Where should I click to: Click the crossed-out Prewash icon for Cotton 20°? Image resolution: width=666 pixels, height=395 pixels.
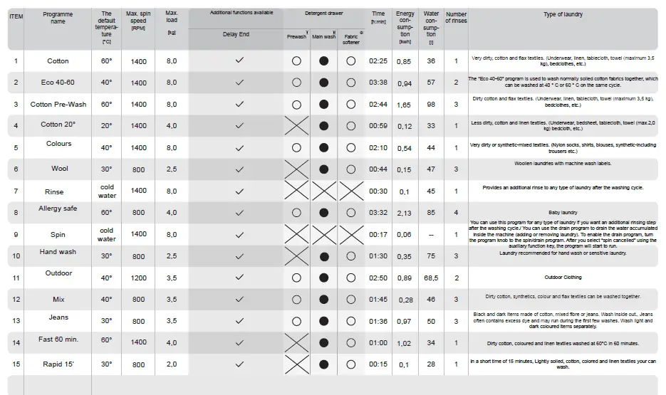coord(296,126)
